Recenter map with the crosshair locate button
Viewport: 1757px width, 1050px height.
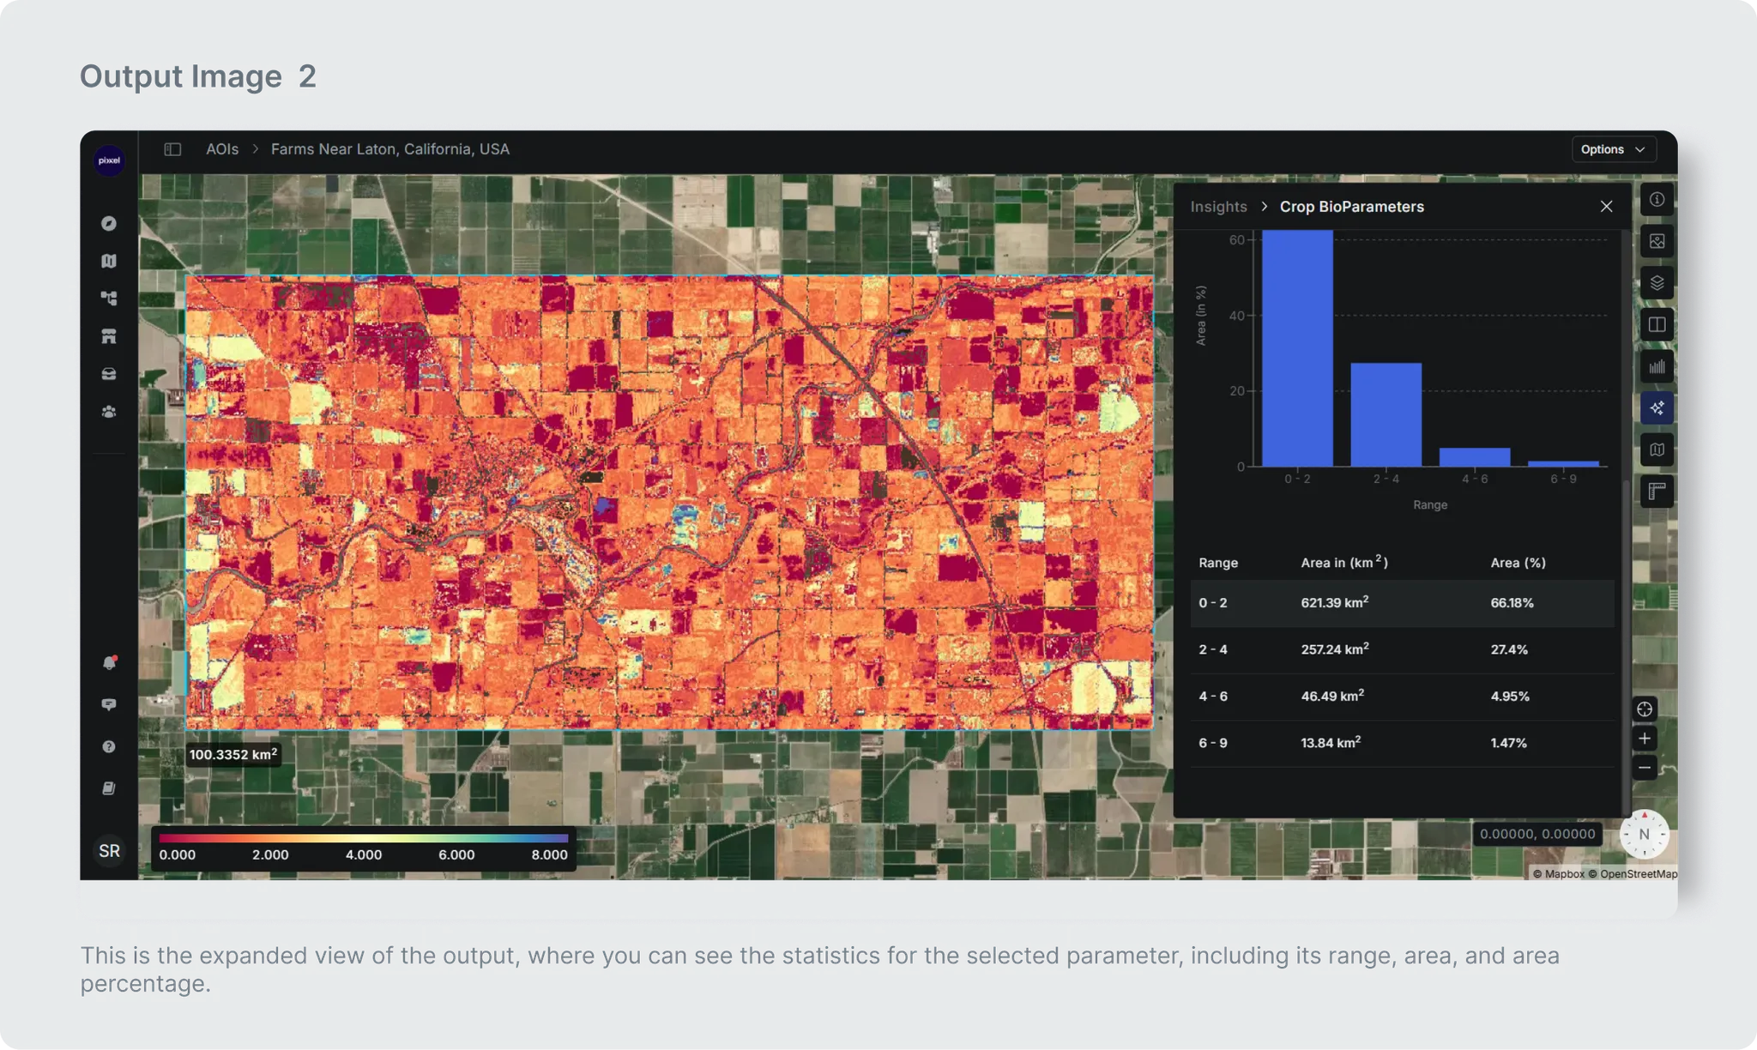(x=1645, y=709)
